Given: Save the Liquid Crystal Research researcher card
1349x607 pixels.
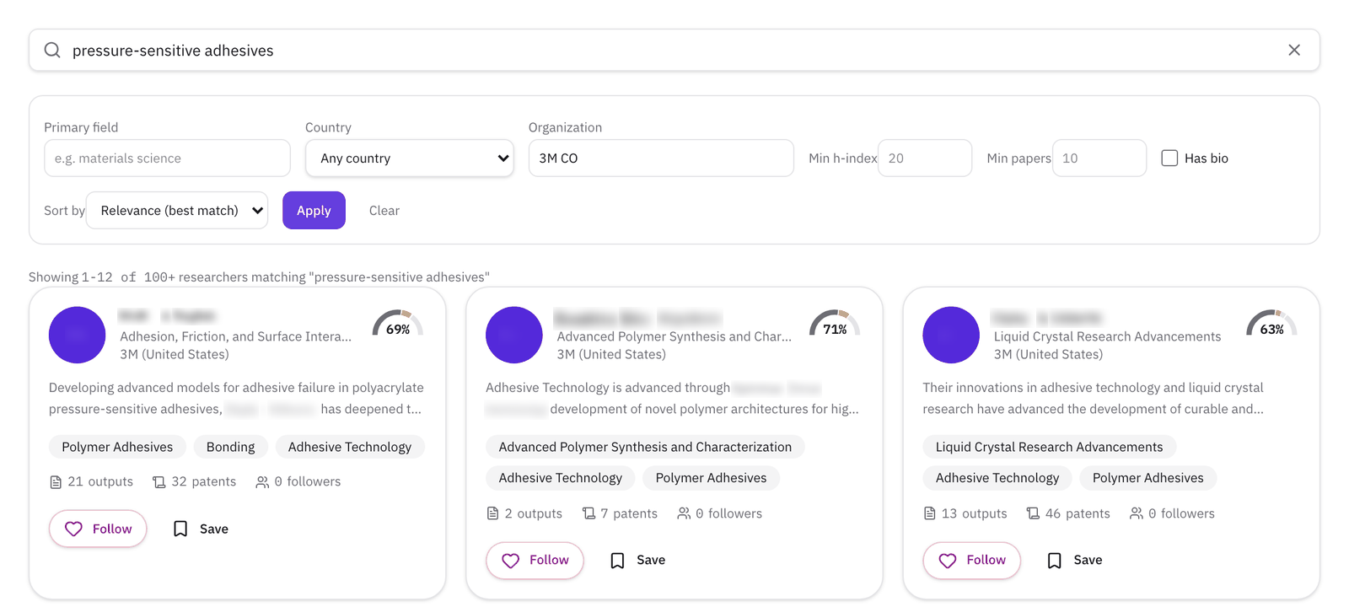Looking at the screenshot, I should 1074,560.
